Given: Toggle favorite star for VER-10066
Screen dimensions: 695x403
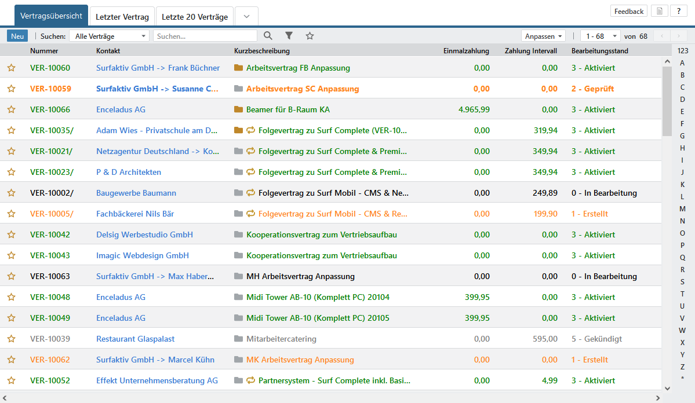Looking at the screenshot, I should [11, 109].
